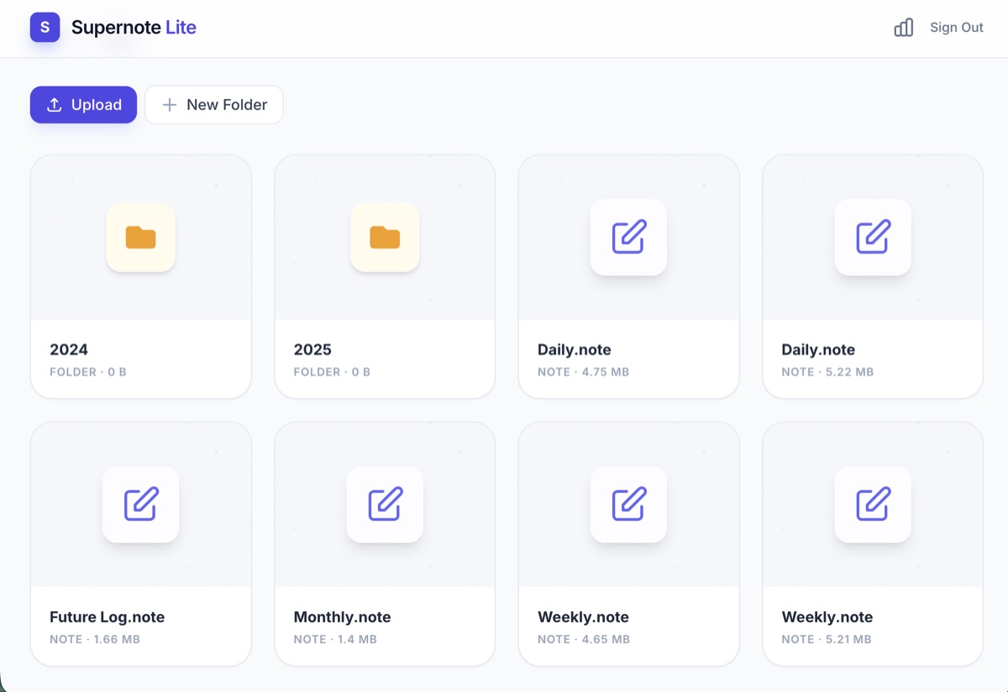The width and height of the screenshot is (1008, 692).
Task: Click the Upload button
Action: [x=83, y=105]
